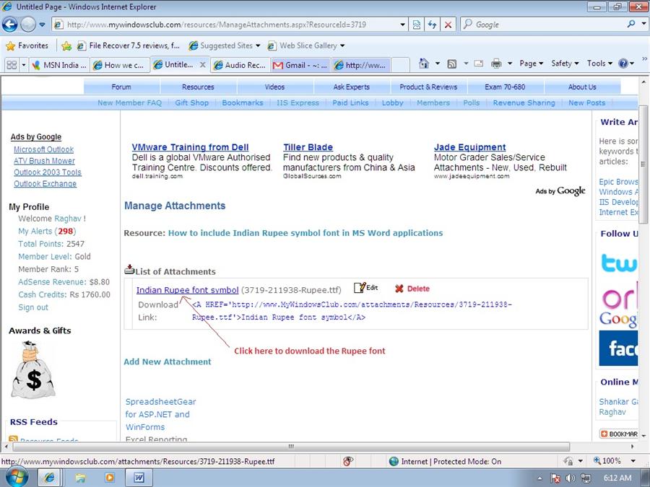Viewport: 650px width, 487px height.
Task: Click the Help question mark icon
Action: click(623, 63)
